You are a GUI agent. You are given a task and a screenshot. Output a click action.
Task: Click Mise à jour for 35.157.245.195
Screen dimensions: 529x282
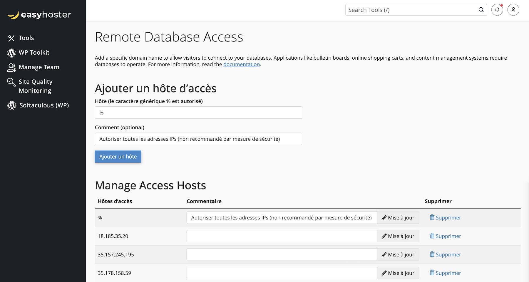point(398,255)
